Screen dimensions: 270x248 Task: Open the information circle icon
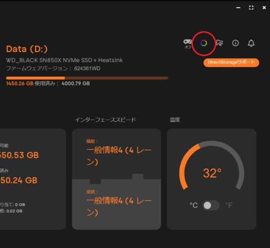(x=235, y=43)
